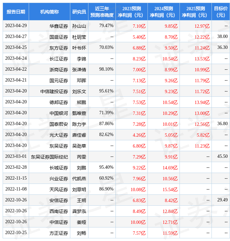Select the 东吴证券国际经纪 institution cell
Screen dimensions: 230x241
(x=49, y=157)
